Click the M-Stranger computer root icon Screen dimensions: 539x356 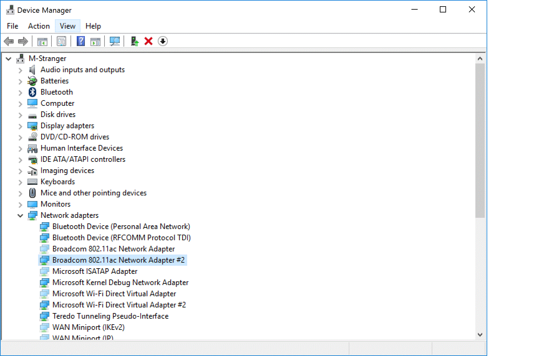21,59
